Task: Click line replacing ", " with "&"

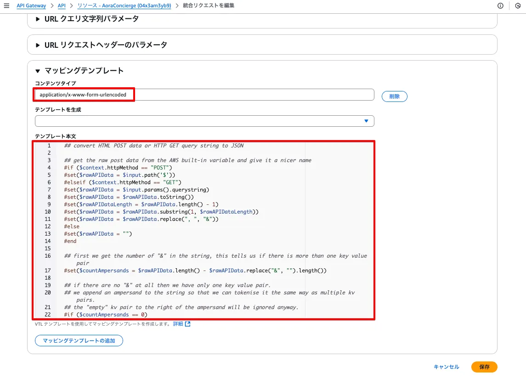Action: pyautogui.click(x=141, y=220)
